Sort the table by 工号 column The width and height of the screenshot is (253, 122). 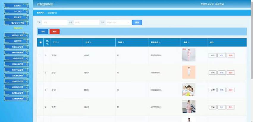click(58, 42)
